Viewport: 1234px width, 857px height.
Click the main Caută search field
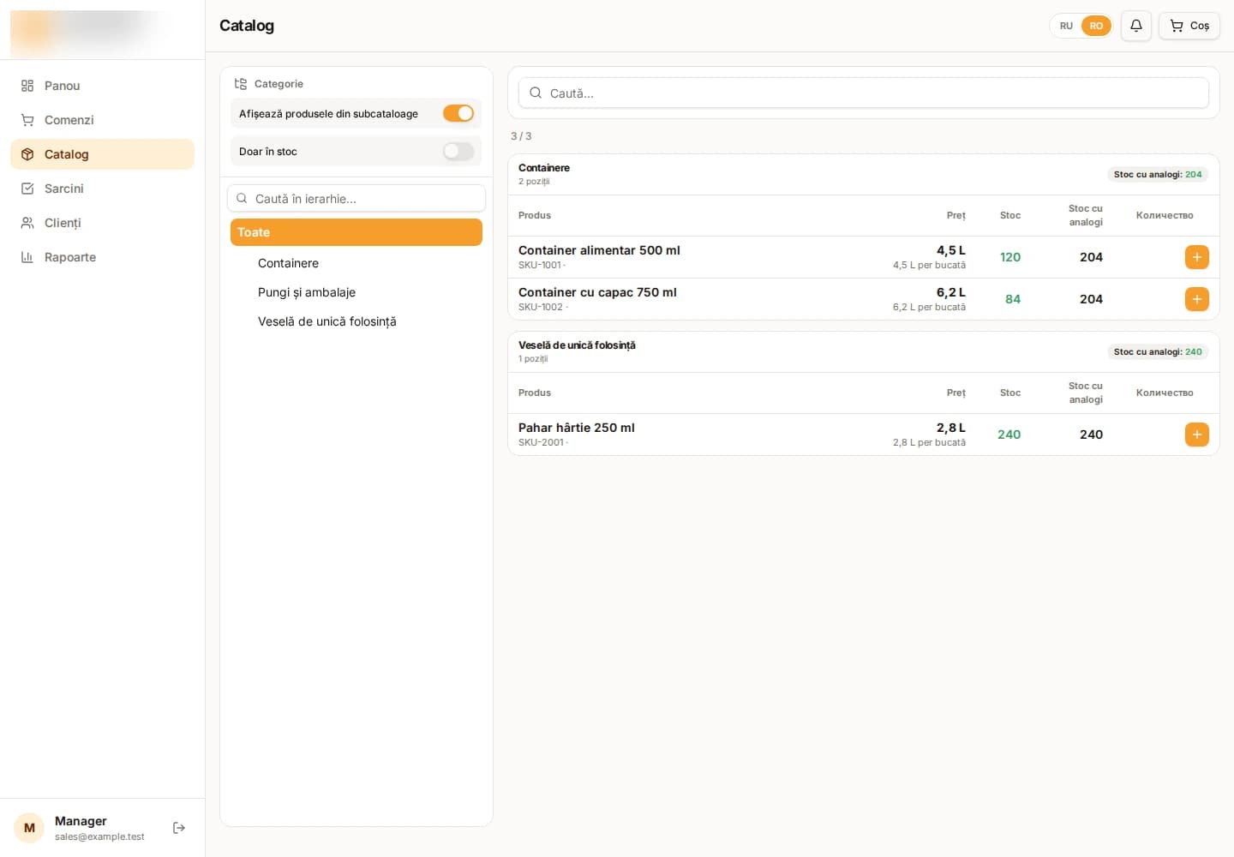coord(864,93)
